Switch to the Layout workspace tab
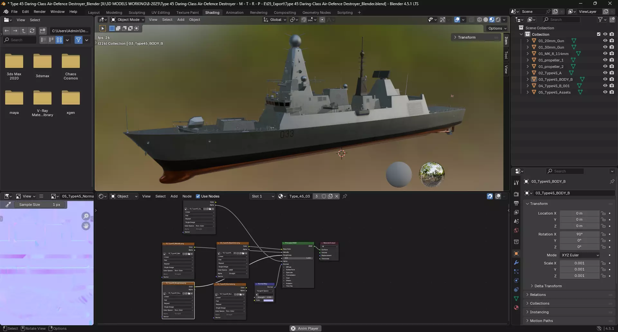 pyautogui.click(x=94, y=13)
